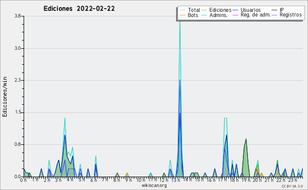The width and height of the screenshot is (308, 190).
Task: Click the '9 h' x-axis label
Action: 128,180
